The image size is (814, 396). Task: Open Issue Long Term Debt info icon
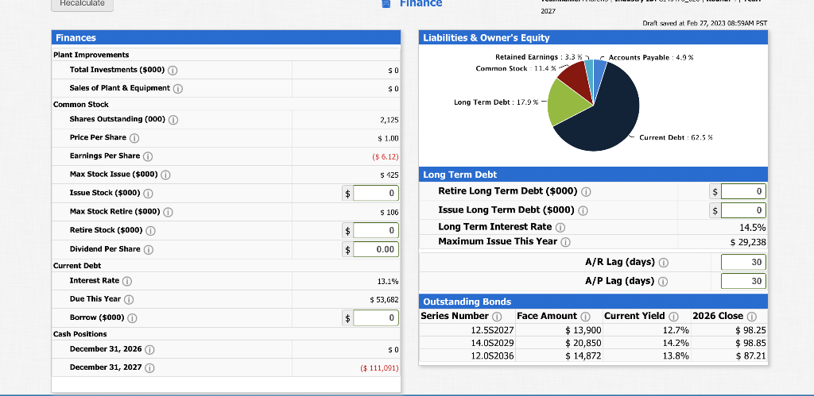(x=583, y=210)
